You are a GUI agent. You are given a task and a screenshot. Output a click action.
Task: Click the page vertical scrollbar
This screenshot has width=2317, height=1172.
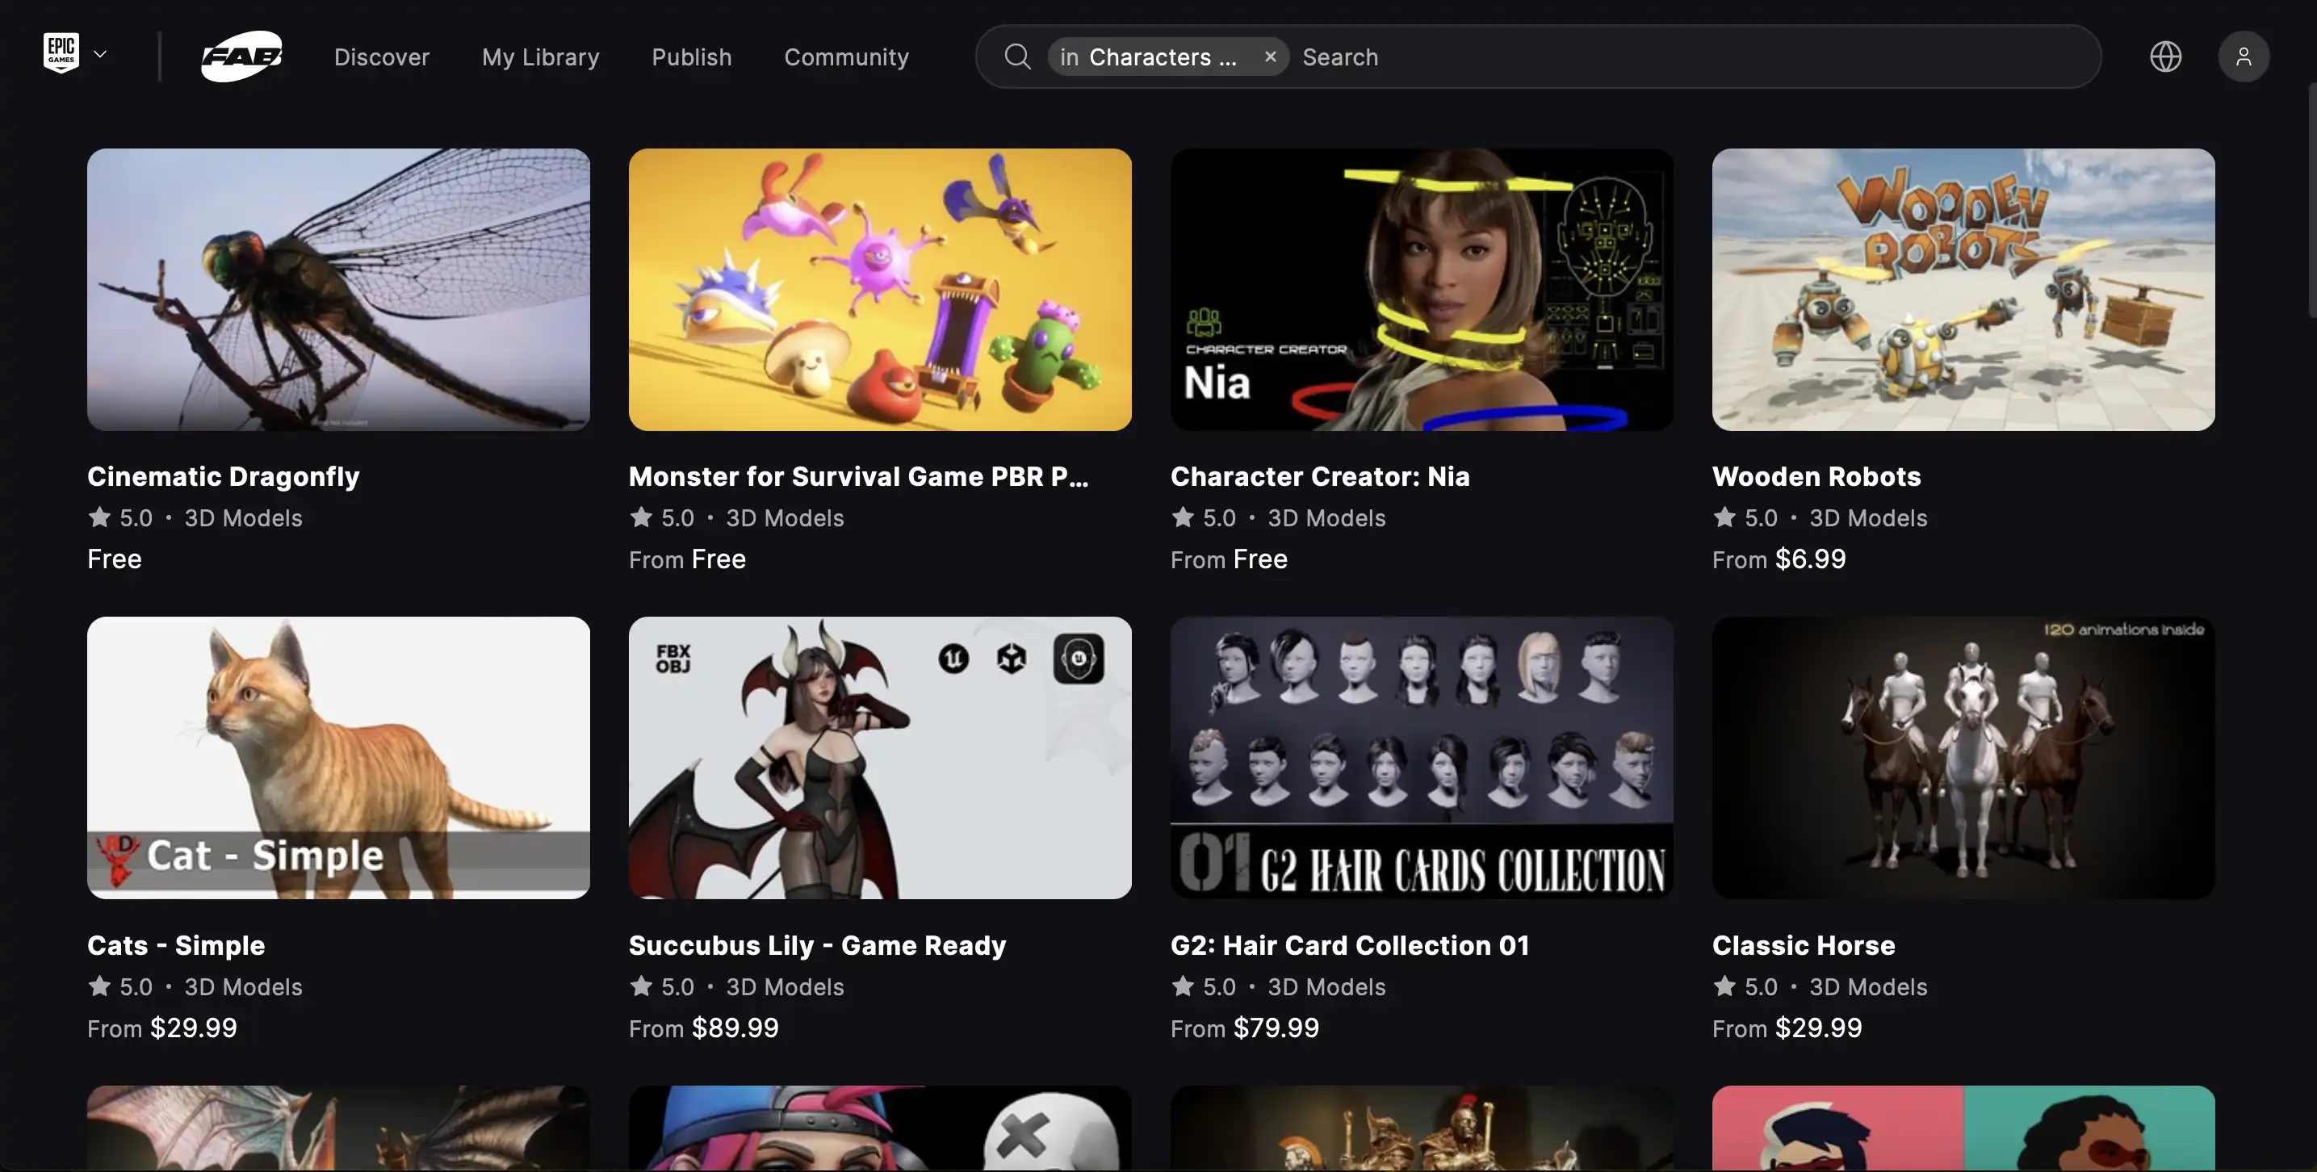point(2311,199)
